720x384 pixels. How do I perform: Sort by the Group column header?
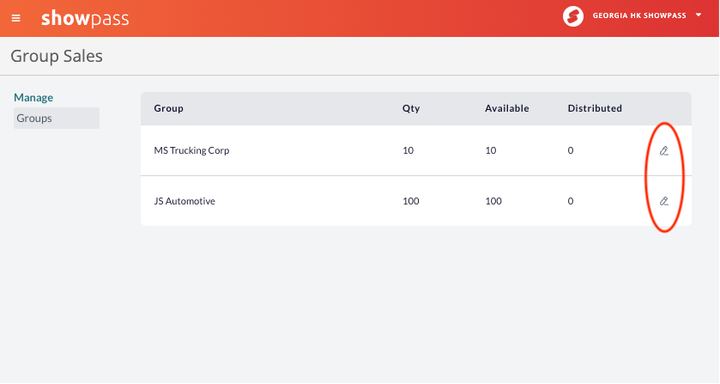[168, 108]
